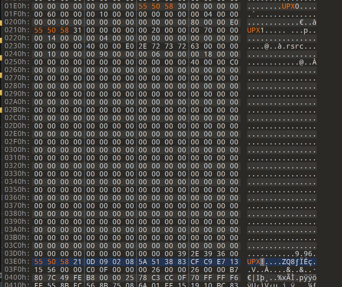Click byte 06 in row 0240h
Viewport: 342px width, 287px height.
156,54
